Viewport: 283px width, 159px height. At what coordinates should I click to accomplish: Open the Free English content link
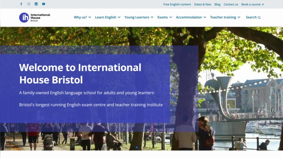pos(177,4)
